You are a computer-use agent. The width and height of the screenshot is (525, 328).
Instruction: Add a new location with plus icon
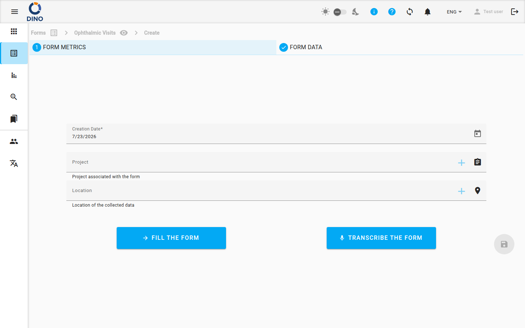pyautogui.click(x=462, y=191)
